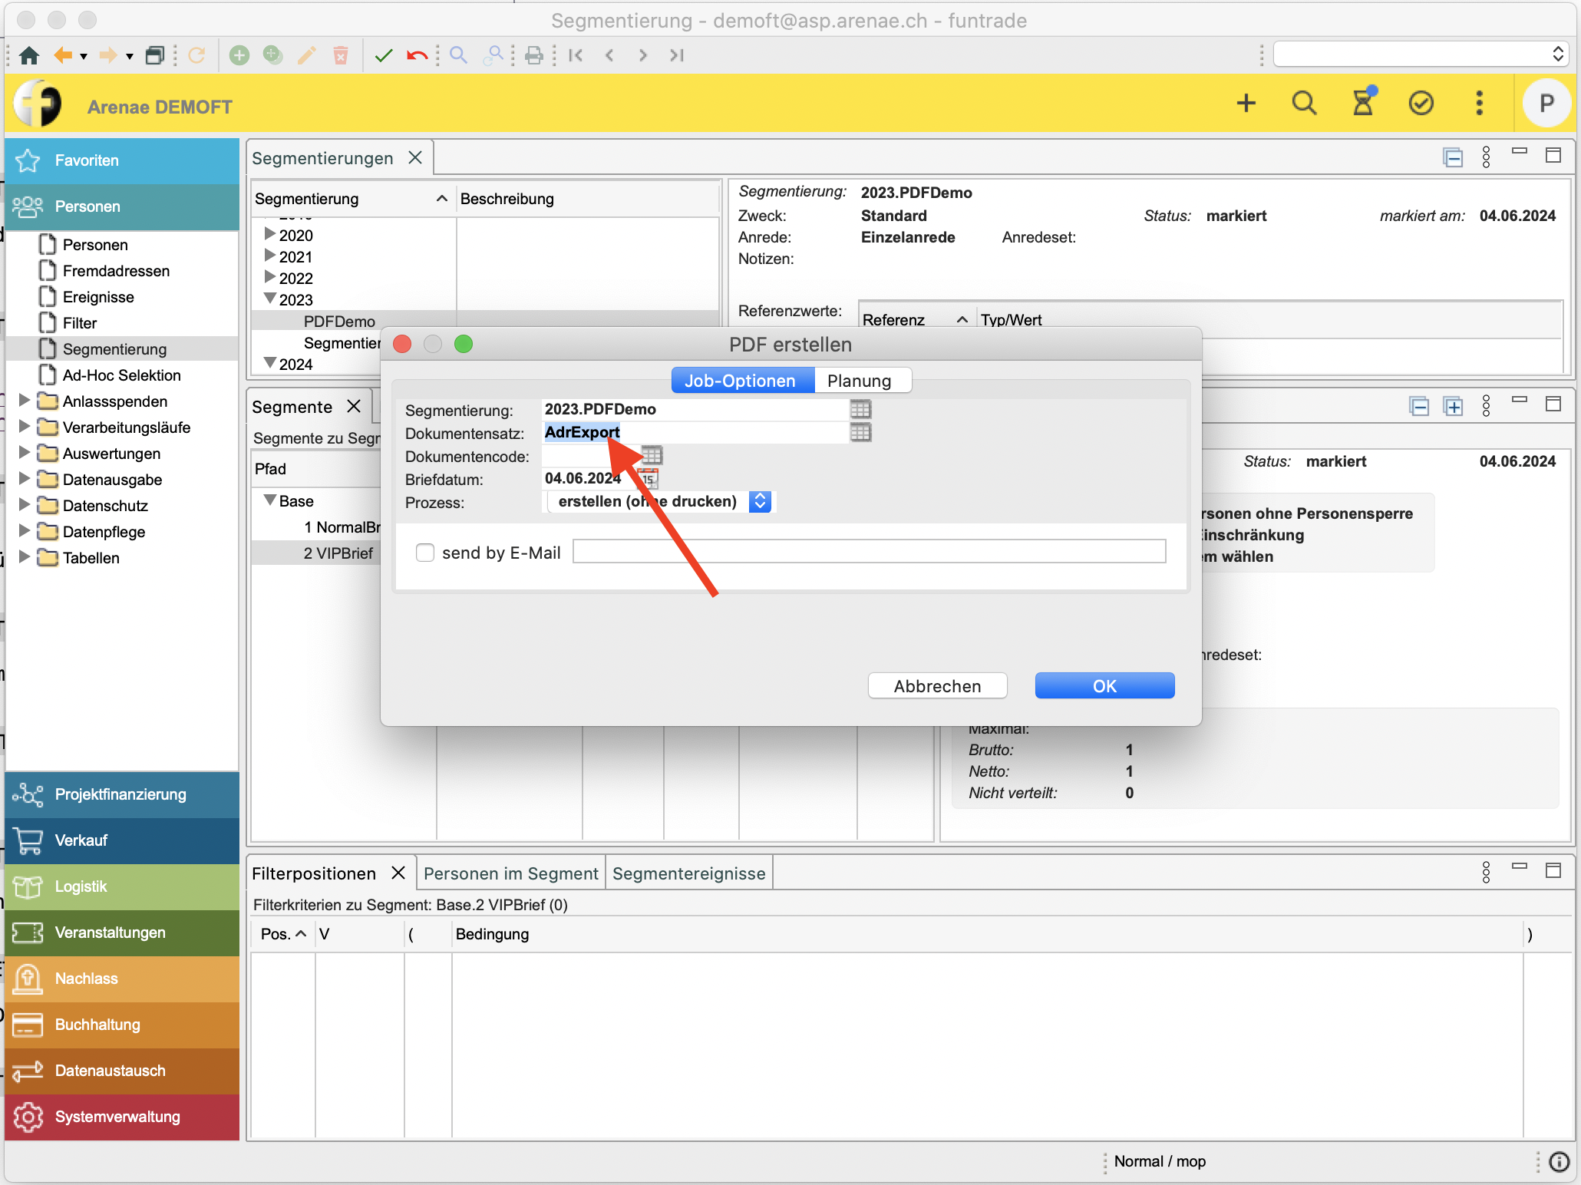Click the plus icon in yellow header
The image size is (1581, 1185).
click(1246, 103)
